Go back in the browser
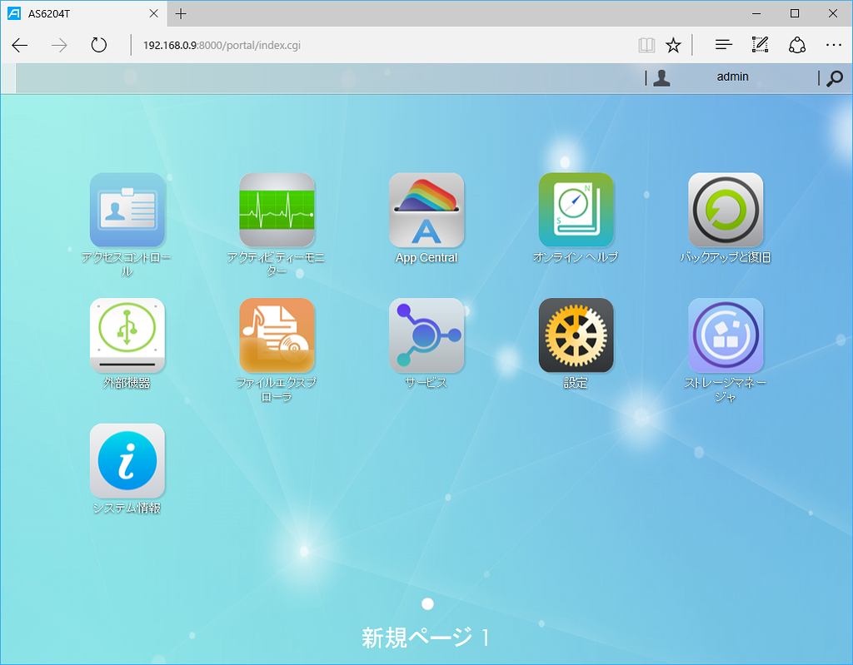Screen dimensions: 853x665 [20, 45]
